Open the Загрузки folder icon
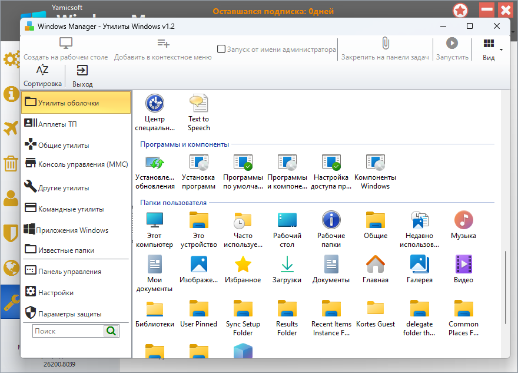Screen dimensions: 518x373 tap(287, 265)
